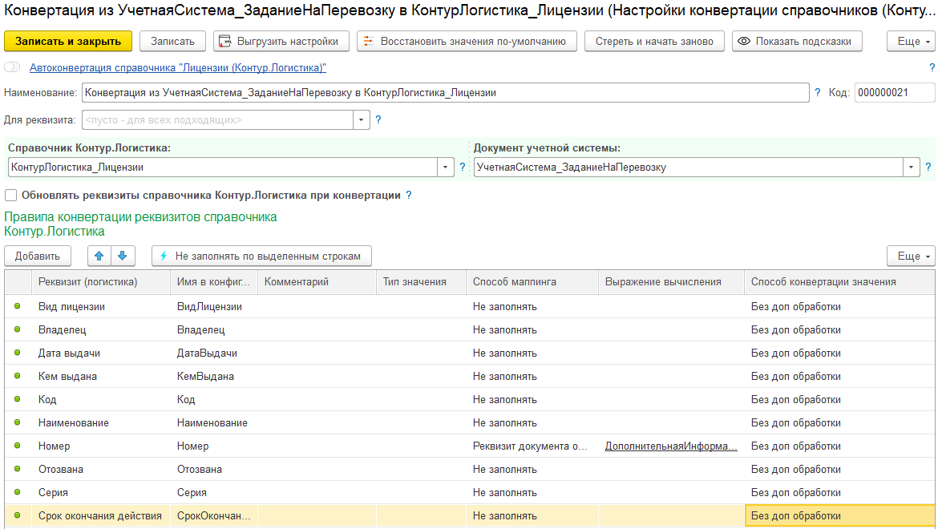Click the Для реквизита input field
938x529 pixels.
click(217, 119)
